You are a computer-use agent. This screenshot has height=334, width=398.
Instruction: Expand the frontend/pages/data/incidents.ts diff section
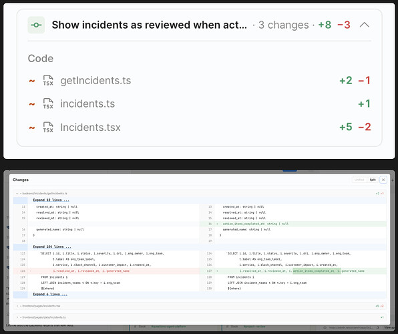click(17, 317)
